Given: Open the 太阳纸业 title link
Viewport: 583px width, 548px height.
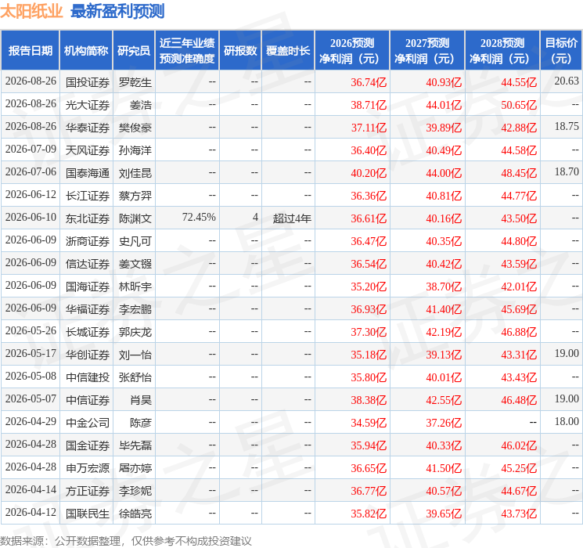Looking at the screenshot, I should coord(31,11).
